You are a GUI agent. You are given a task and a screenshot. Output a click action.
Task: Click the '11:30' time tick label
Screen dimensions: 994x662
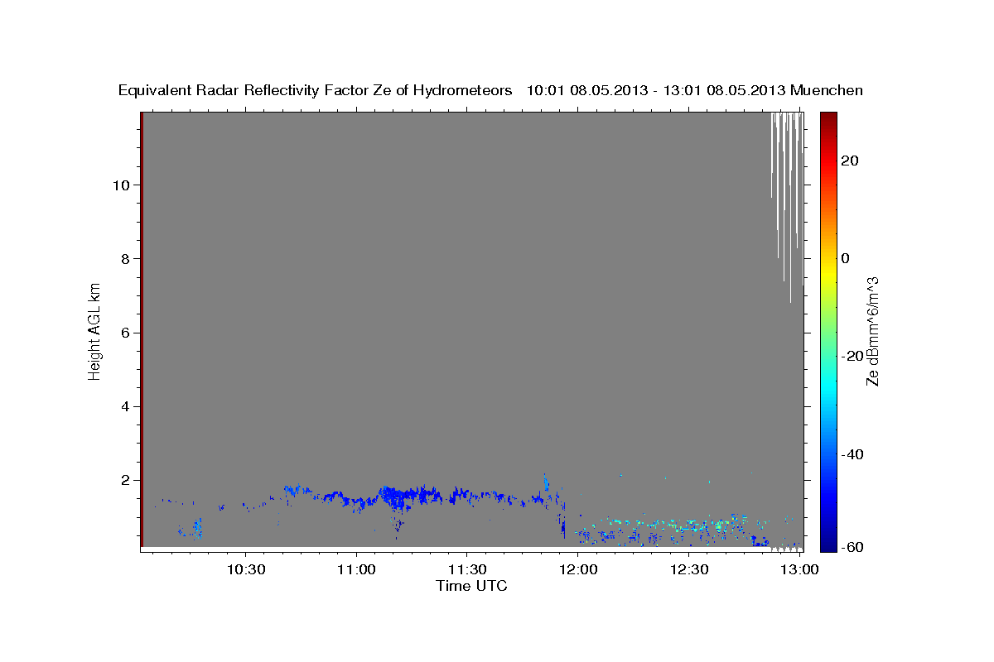(467, 569)
